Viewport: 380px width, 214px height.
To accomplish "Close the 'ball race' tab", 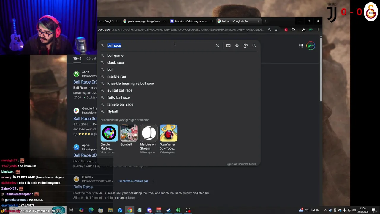I will pyautogui.click(x=259, y=21).
